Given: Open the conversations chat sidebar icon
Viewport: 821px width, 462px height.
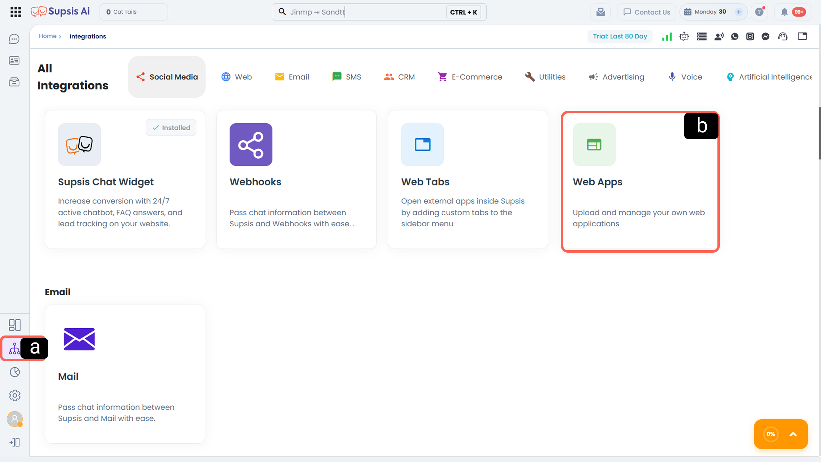Looking at the screenshot, I should pos(14,39).
